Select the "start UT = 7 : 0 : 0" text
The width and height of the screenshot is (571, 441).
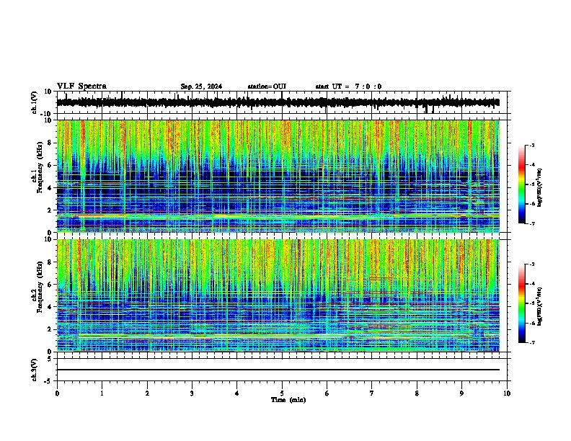point(348,86)
